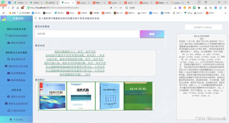229x123 pixels.
Task: Click the scissors screenshot icon
Action: 175,8
